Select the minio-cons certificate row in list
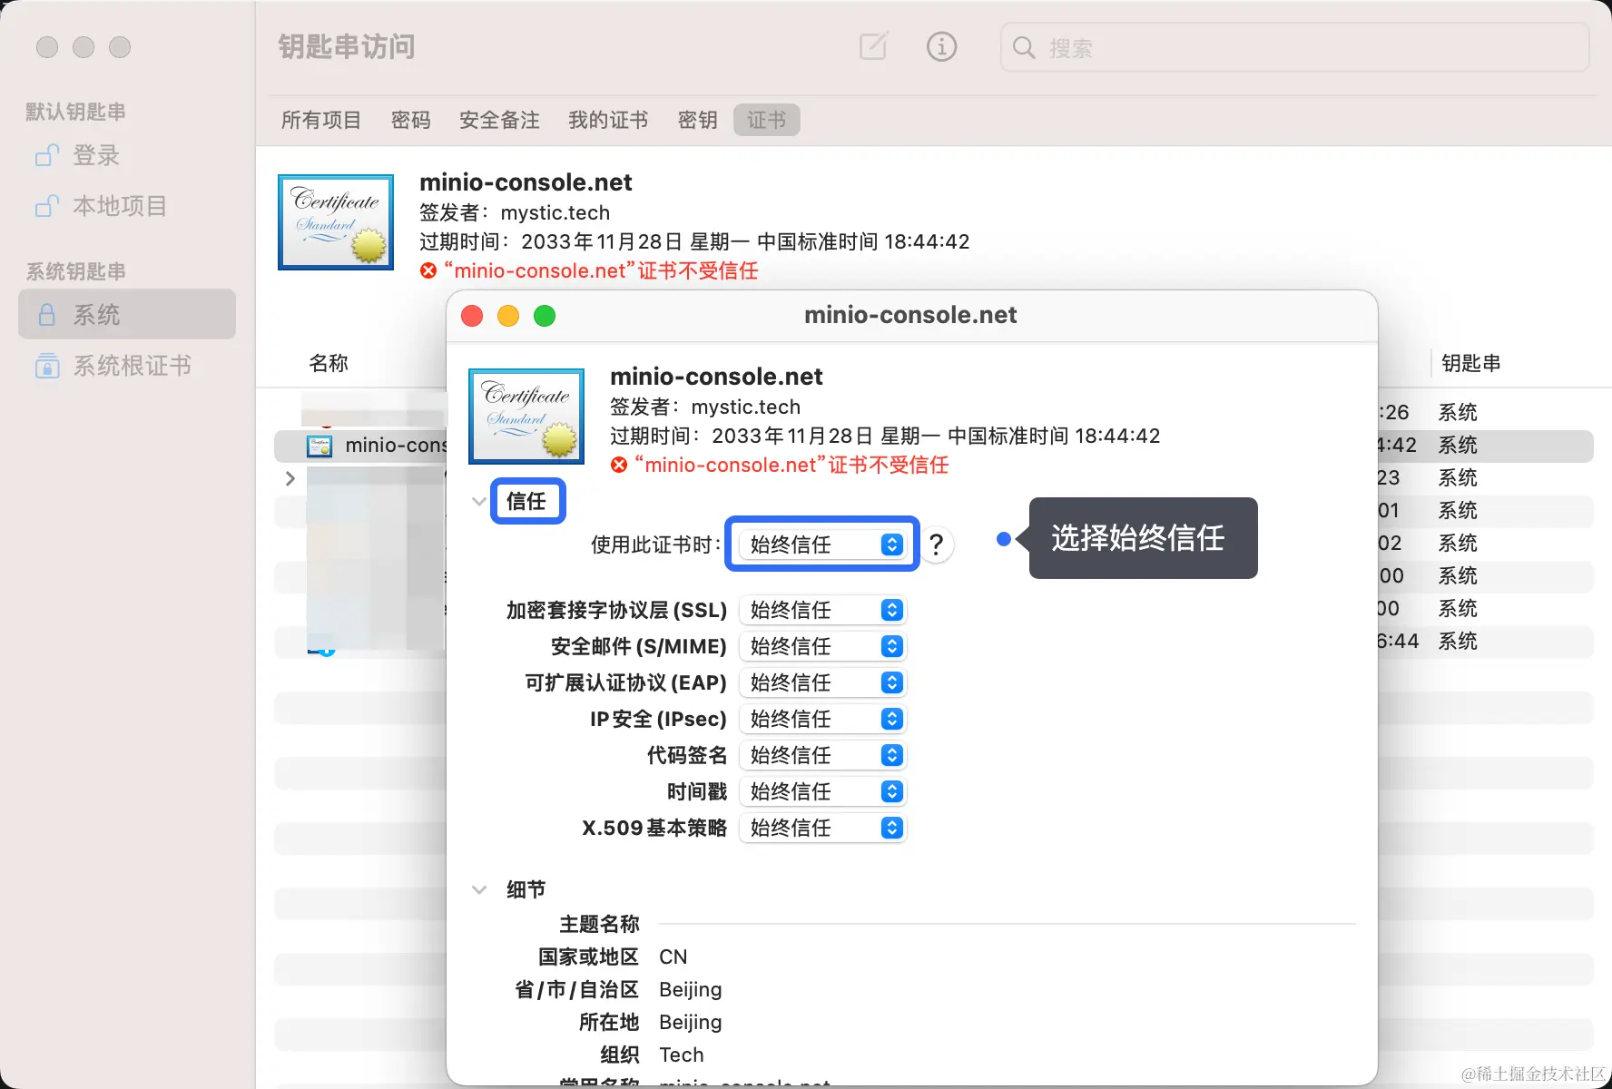The width and height of the screenshot is (1612, 1089). pos(361,446)
